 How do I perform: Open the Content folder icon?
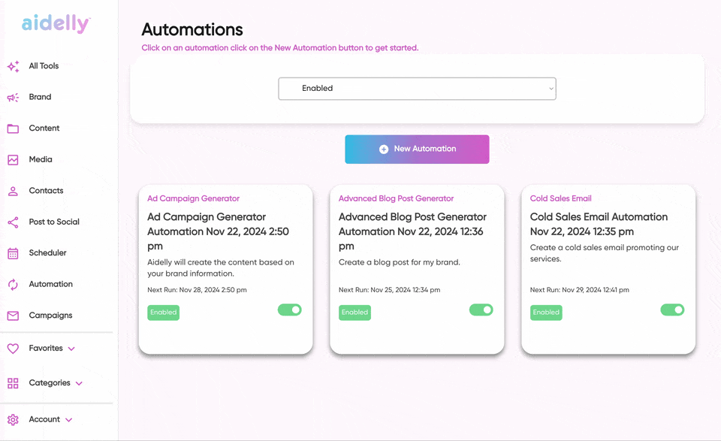[x=13, y=128]
